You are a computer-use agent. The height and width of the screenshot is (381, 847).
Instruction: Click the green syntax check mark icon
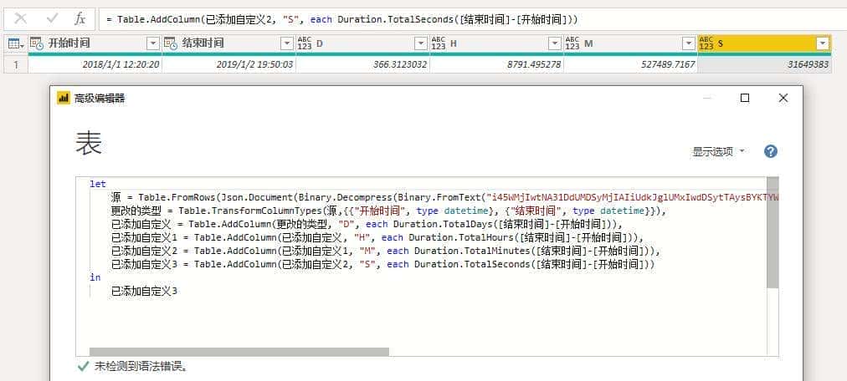pyautogui.click(x=83, y=367)
